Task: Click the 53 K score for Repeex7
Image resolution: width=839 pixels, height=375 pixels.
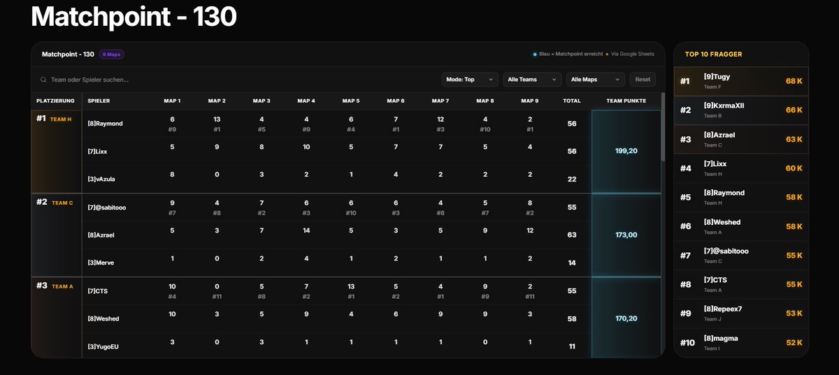Action: pyautogui.click(x=794, y=314)
